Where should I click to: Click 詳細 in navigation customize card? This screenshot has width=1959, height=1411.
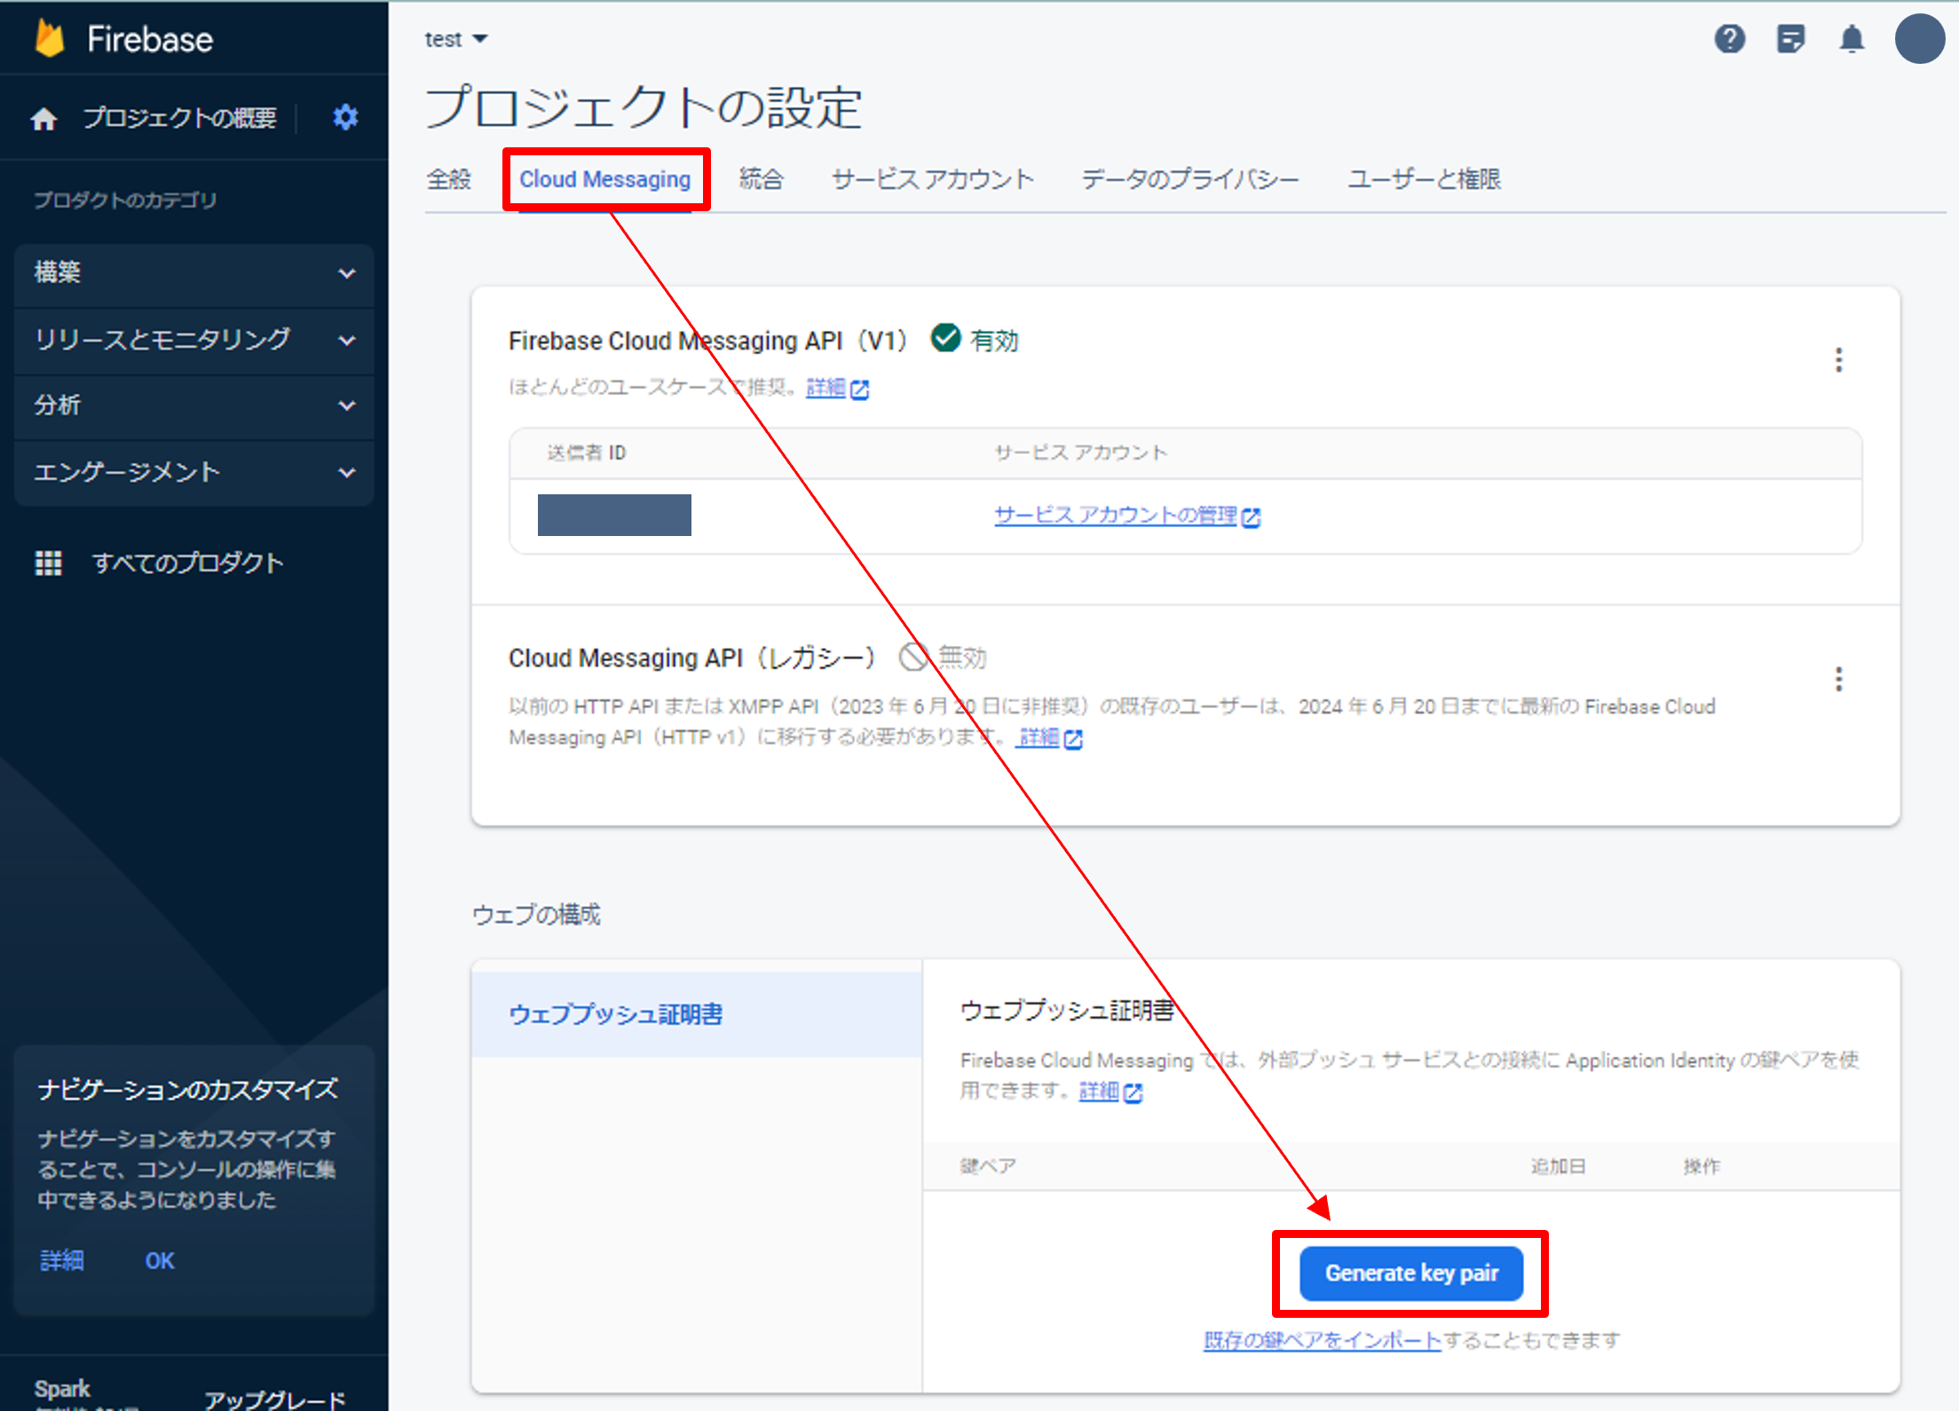click(62, 1261)
